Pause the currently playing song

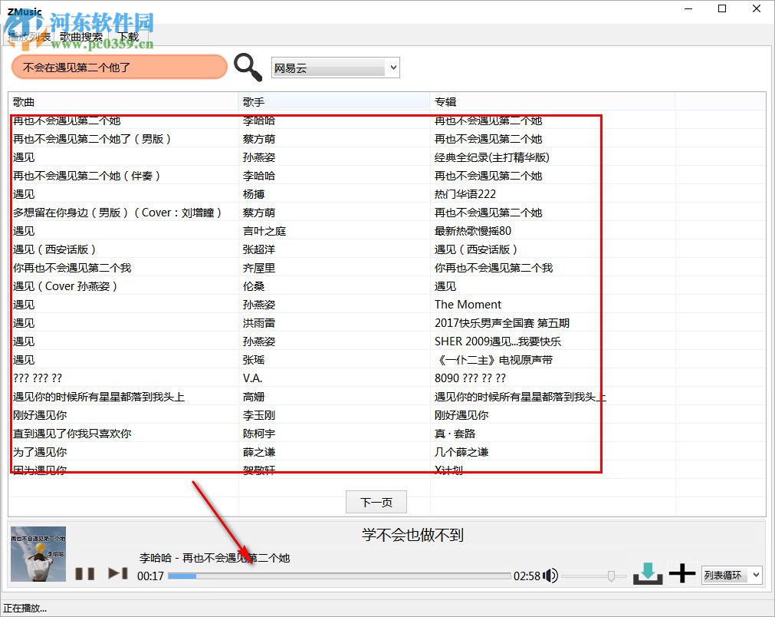coord(85,573)
